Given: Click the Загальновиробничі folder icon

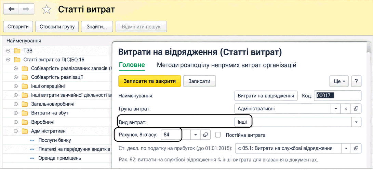Looking at the screenshot, I should click(25, 104).
